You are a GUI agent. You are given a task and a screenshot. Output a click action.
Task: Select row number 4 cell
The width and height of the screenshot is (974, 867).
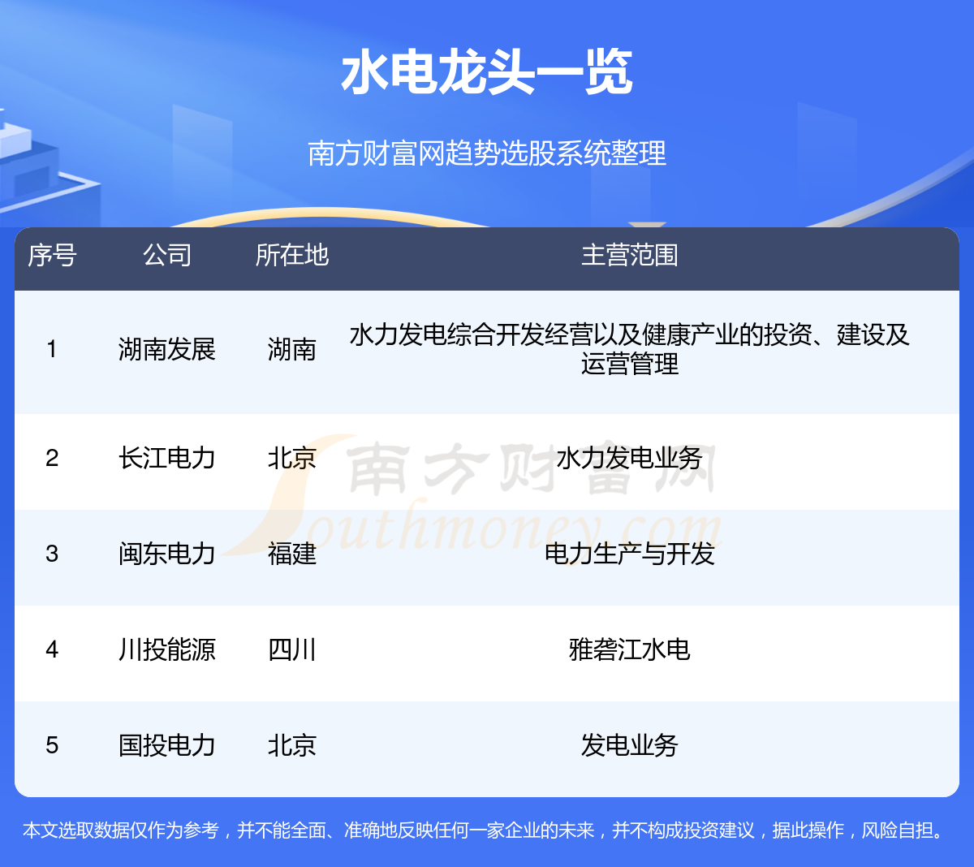52,649
